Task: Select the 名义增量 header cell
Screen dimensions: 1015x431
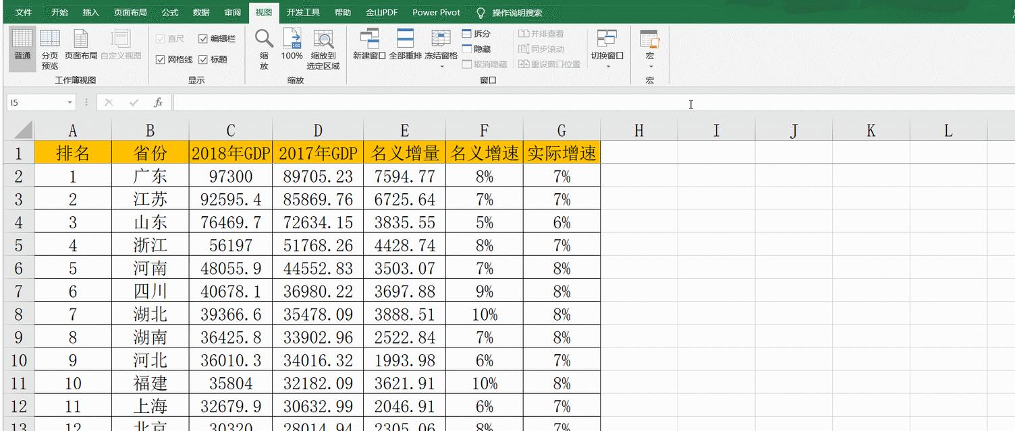Action: pos(404,153)
